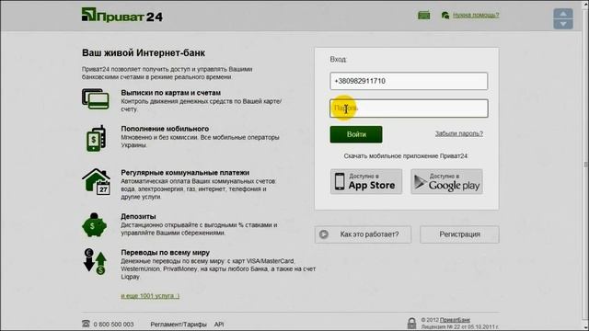The height and width of the screenshot is (331, 589).
Task: Click the bank cards statements icon
Action: pos(96,99)
